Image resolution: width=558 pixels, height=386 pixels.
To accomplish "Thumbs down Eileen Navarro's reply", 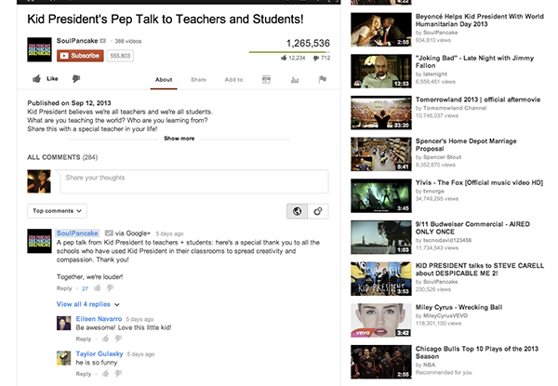I will point(118,339).
